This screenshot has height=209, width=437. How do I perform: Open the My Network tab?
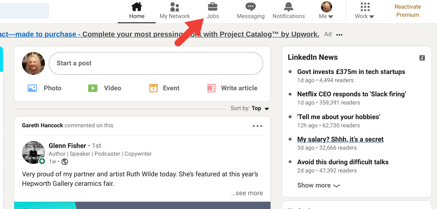pyautogui.click(x=175, y=11)
